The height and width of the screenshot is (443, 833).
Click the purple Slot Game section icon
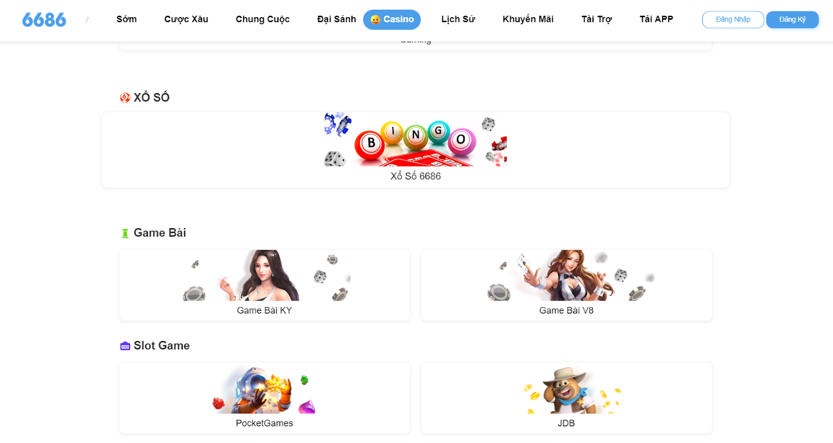[125, 346]
